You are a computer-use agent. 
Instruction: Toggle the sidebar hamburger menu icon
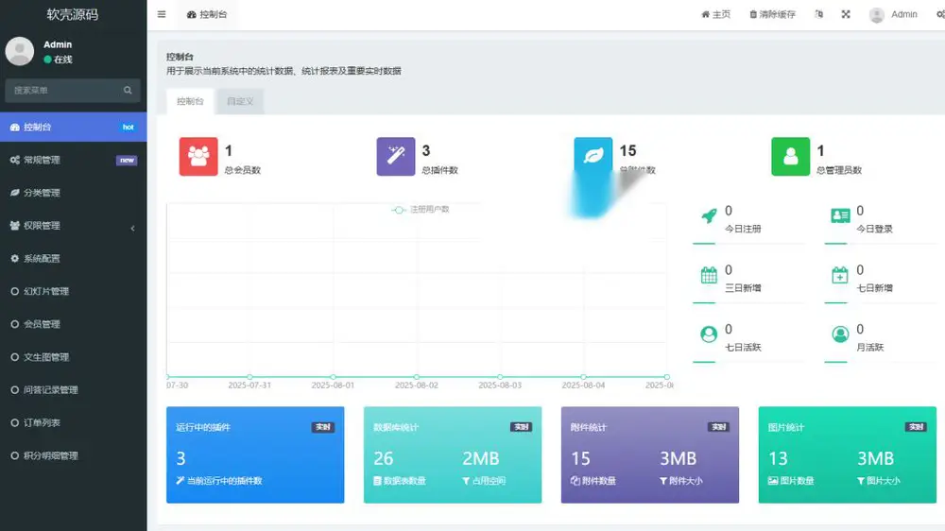coord(162,14)
